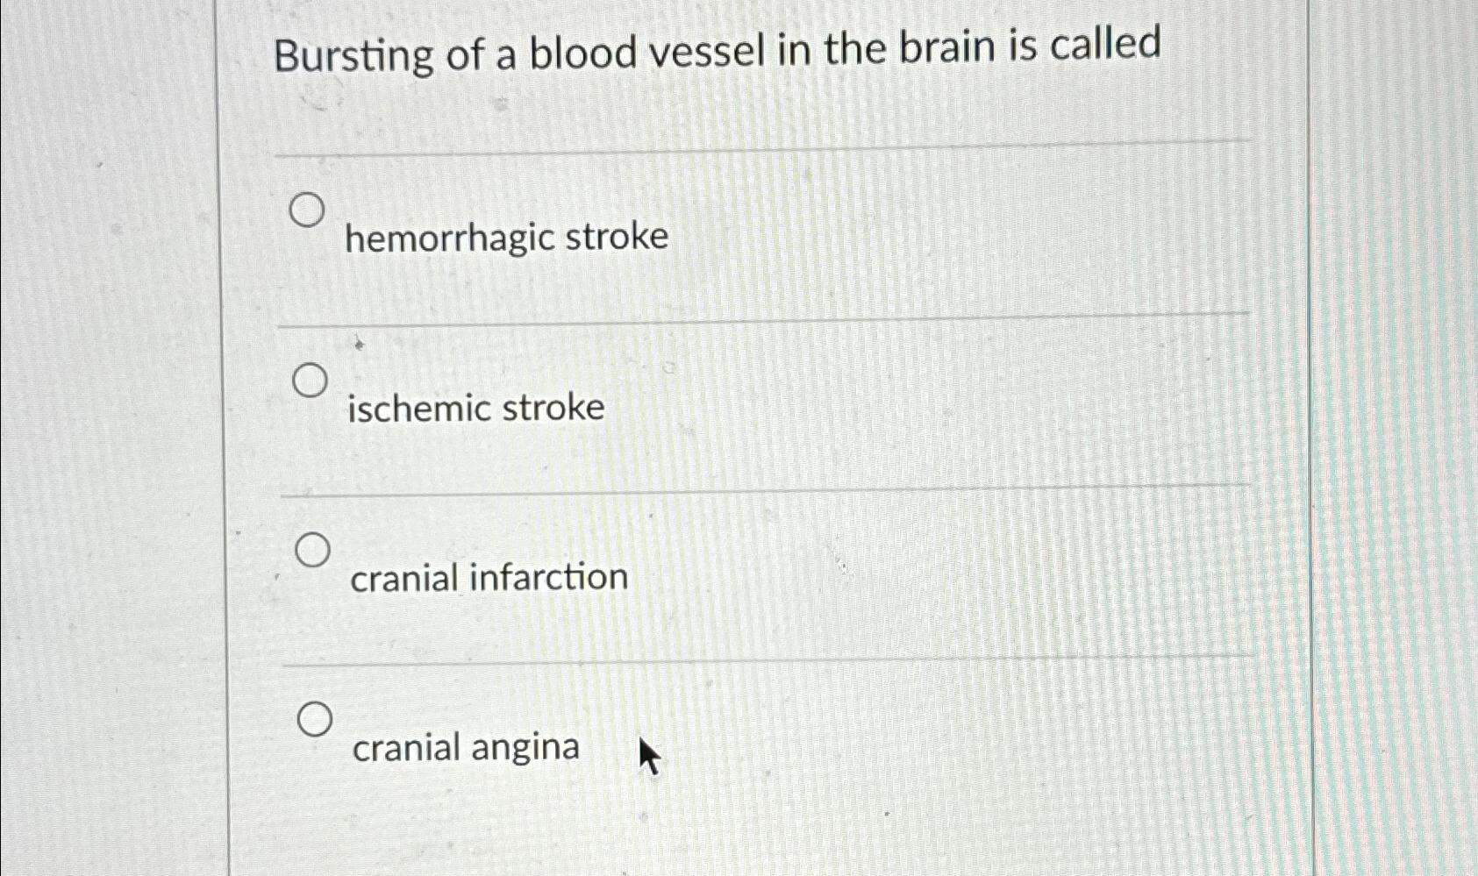Click the answer text 'hemorrhagic stroke'
Viewport: 1478px width, 876px height.
[x=507, y=236]
